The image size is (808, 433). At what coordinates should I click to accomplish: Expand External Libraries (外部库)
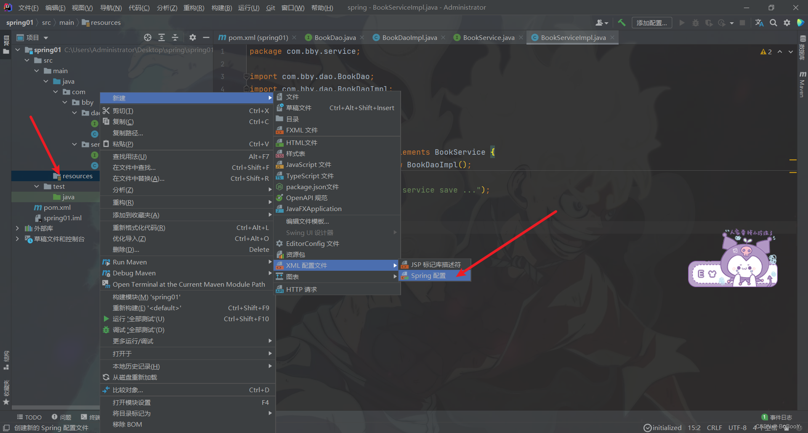(x=17, y=228)
